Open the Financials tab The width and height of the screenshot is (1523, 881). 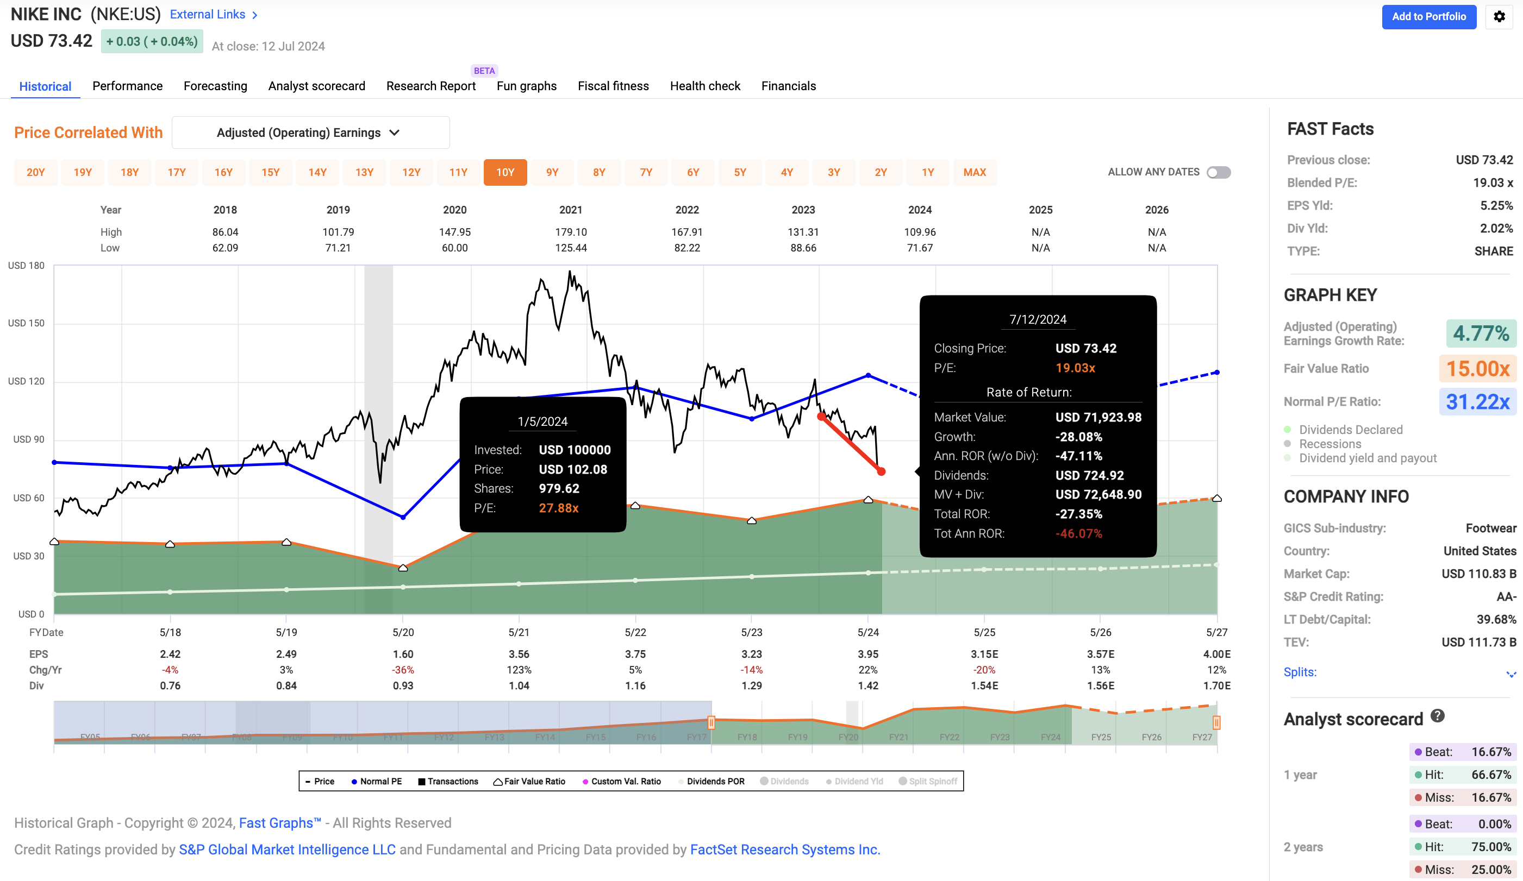coord(789,86)
